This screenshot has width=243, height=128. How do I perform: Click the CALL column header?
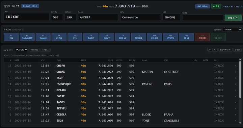pos(59,60)
